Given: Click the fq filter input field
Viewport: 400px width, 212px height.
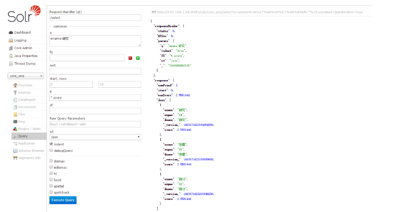Looking at the screenshot, I should tap(87, 58).
